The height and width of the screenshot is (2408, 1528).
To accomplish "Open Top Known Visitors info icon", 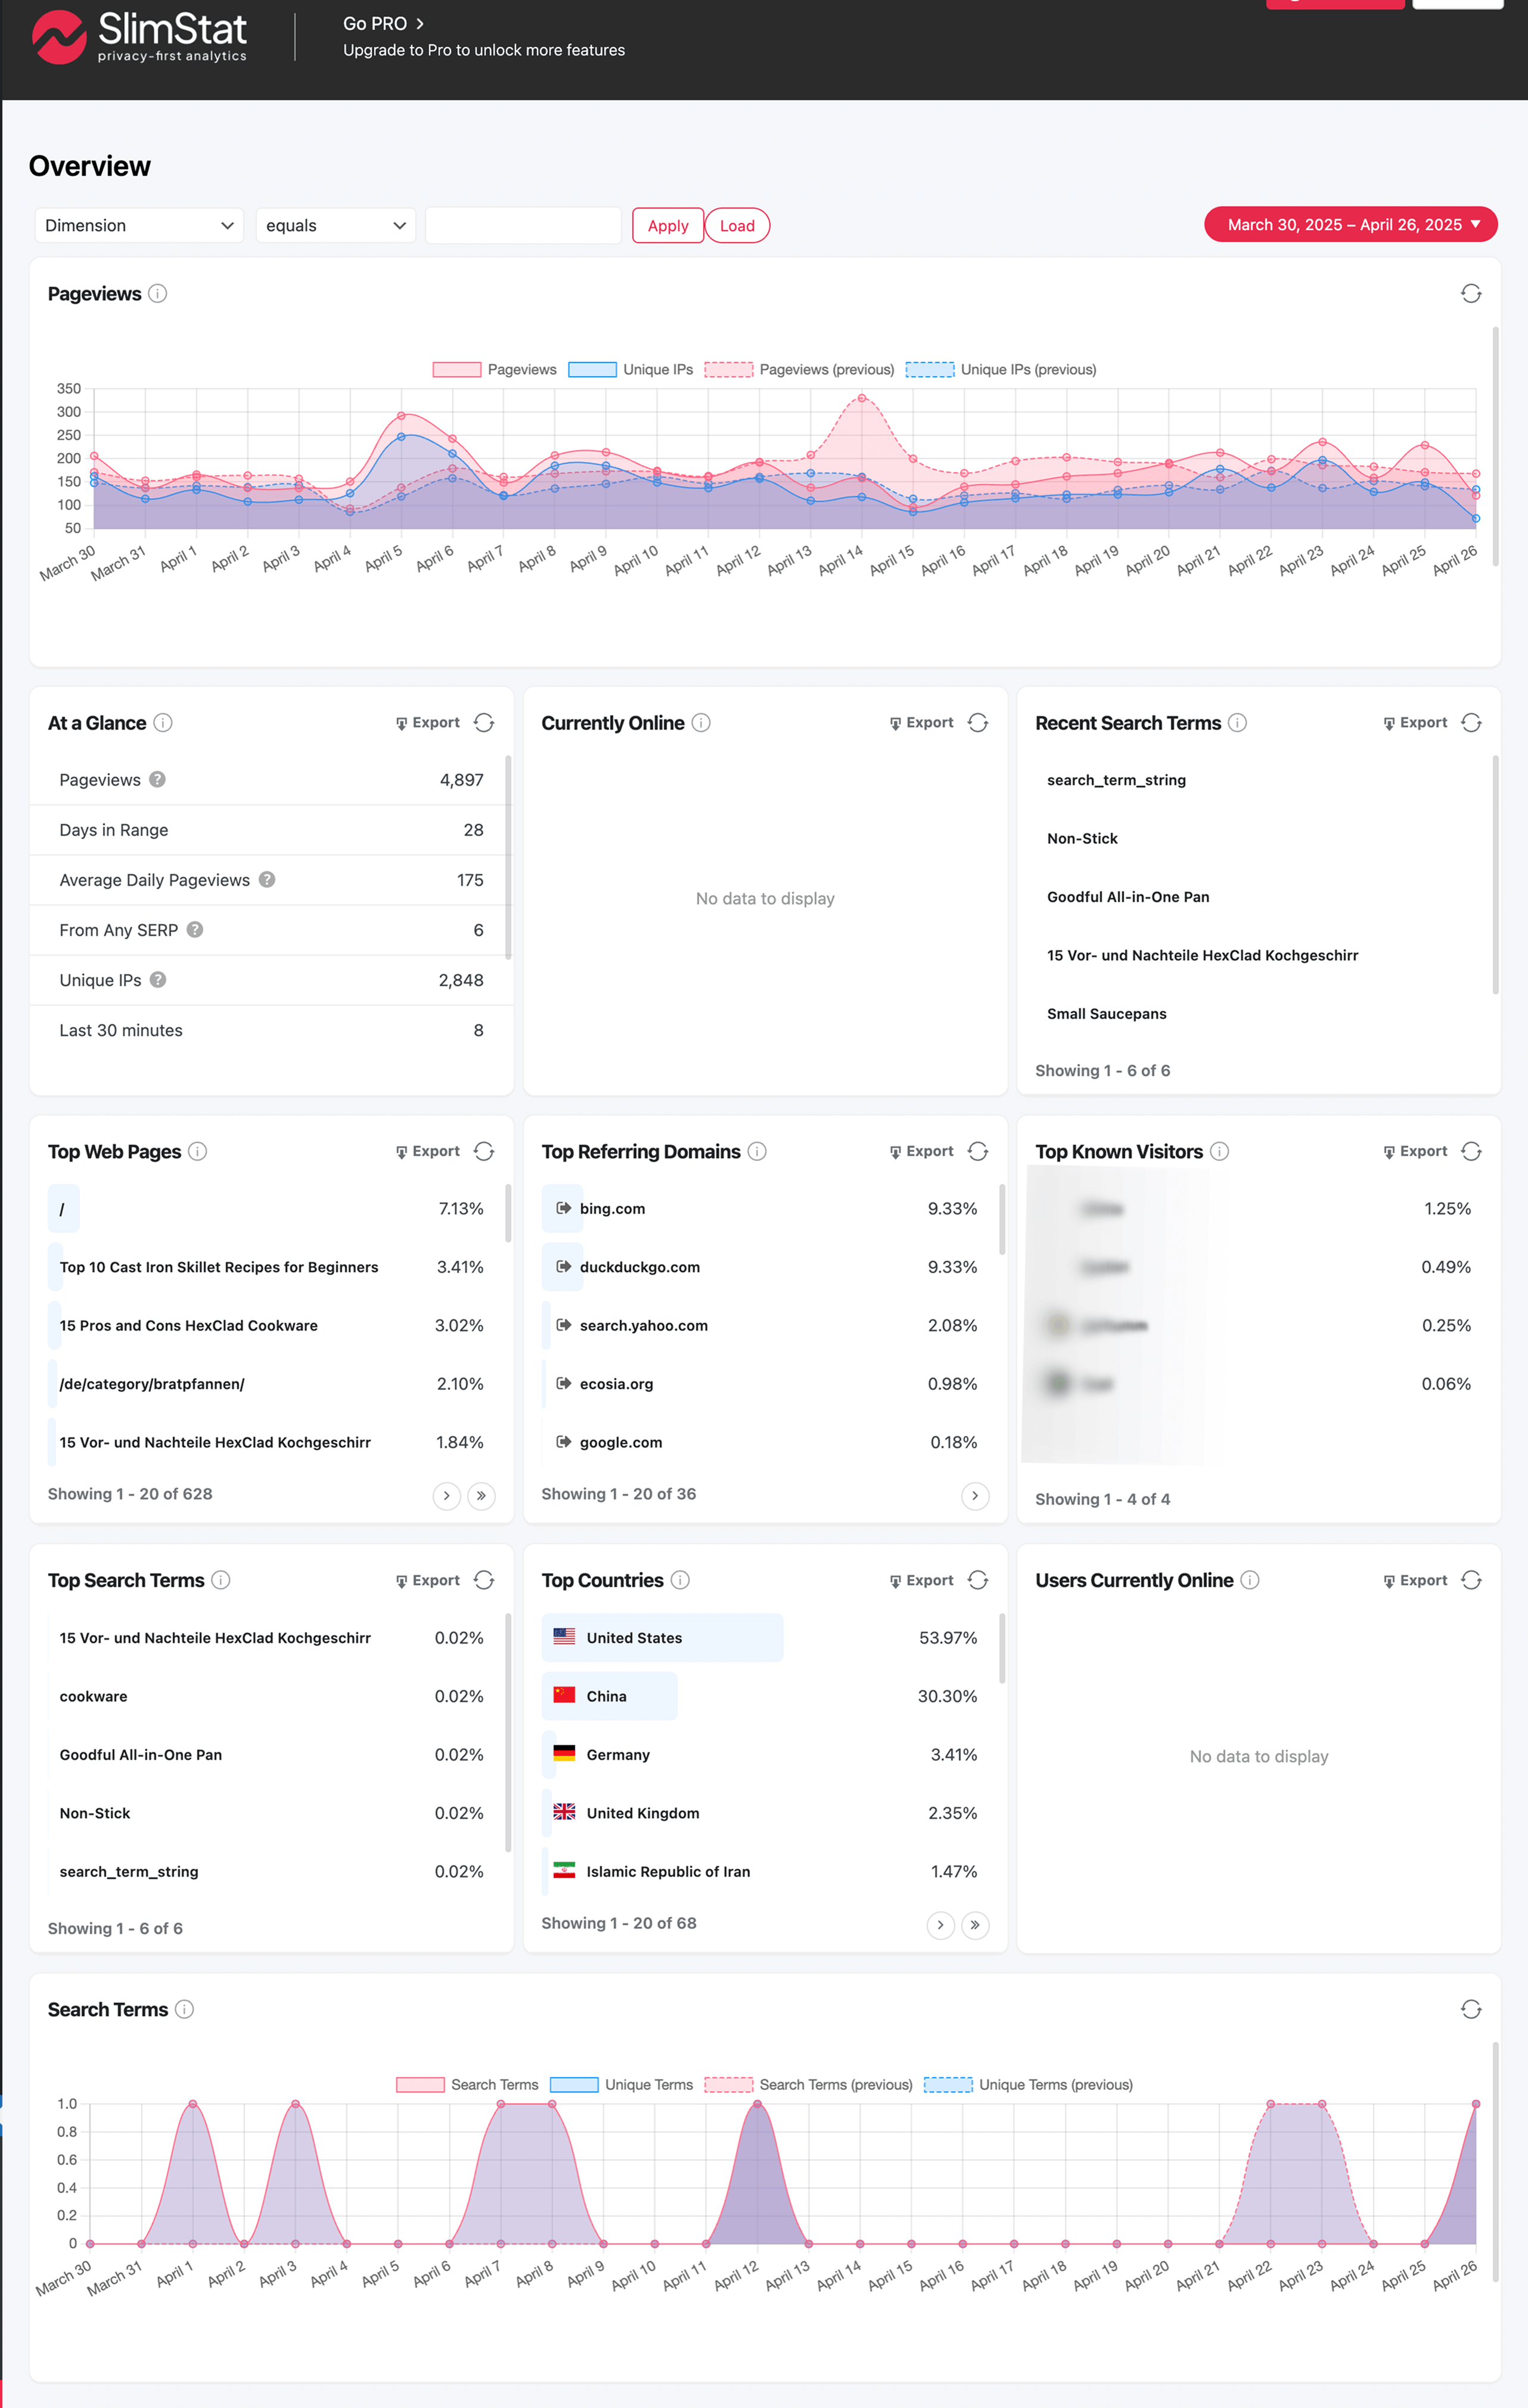I will point(1219,1152).
